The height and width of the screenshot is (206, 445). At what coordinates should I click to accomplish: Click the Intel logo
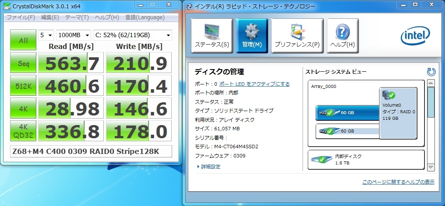click(415, 36)
